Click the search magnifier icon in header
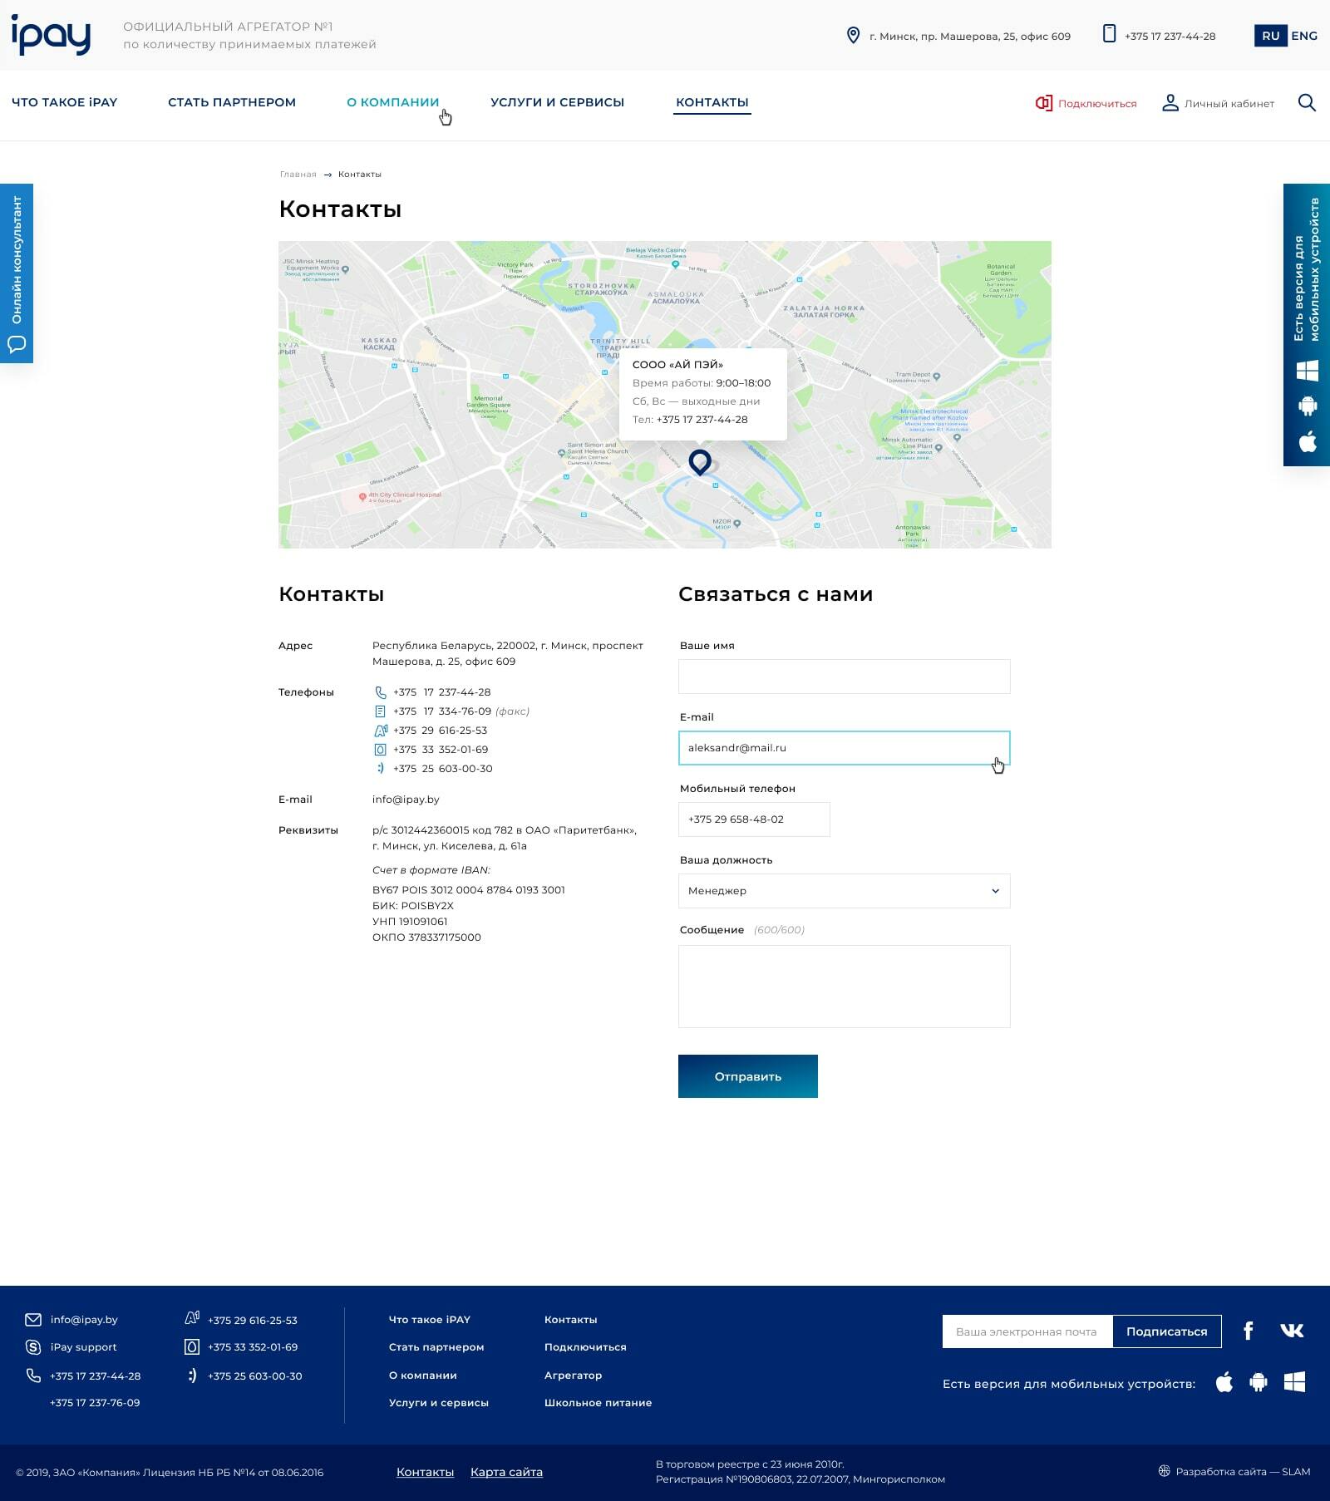 (1307, 103)
